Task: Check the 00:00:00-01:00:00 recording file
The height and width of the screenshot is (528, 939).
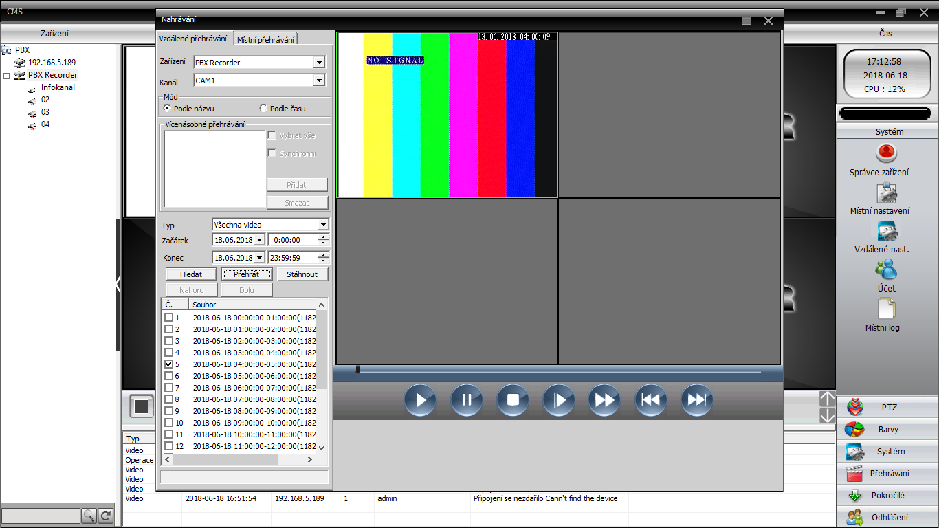Action: click(x=169, y=318)
